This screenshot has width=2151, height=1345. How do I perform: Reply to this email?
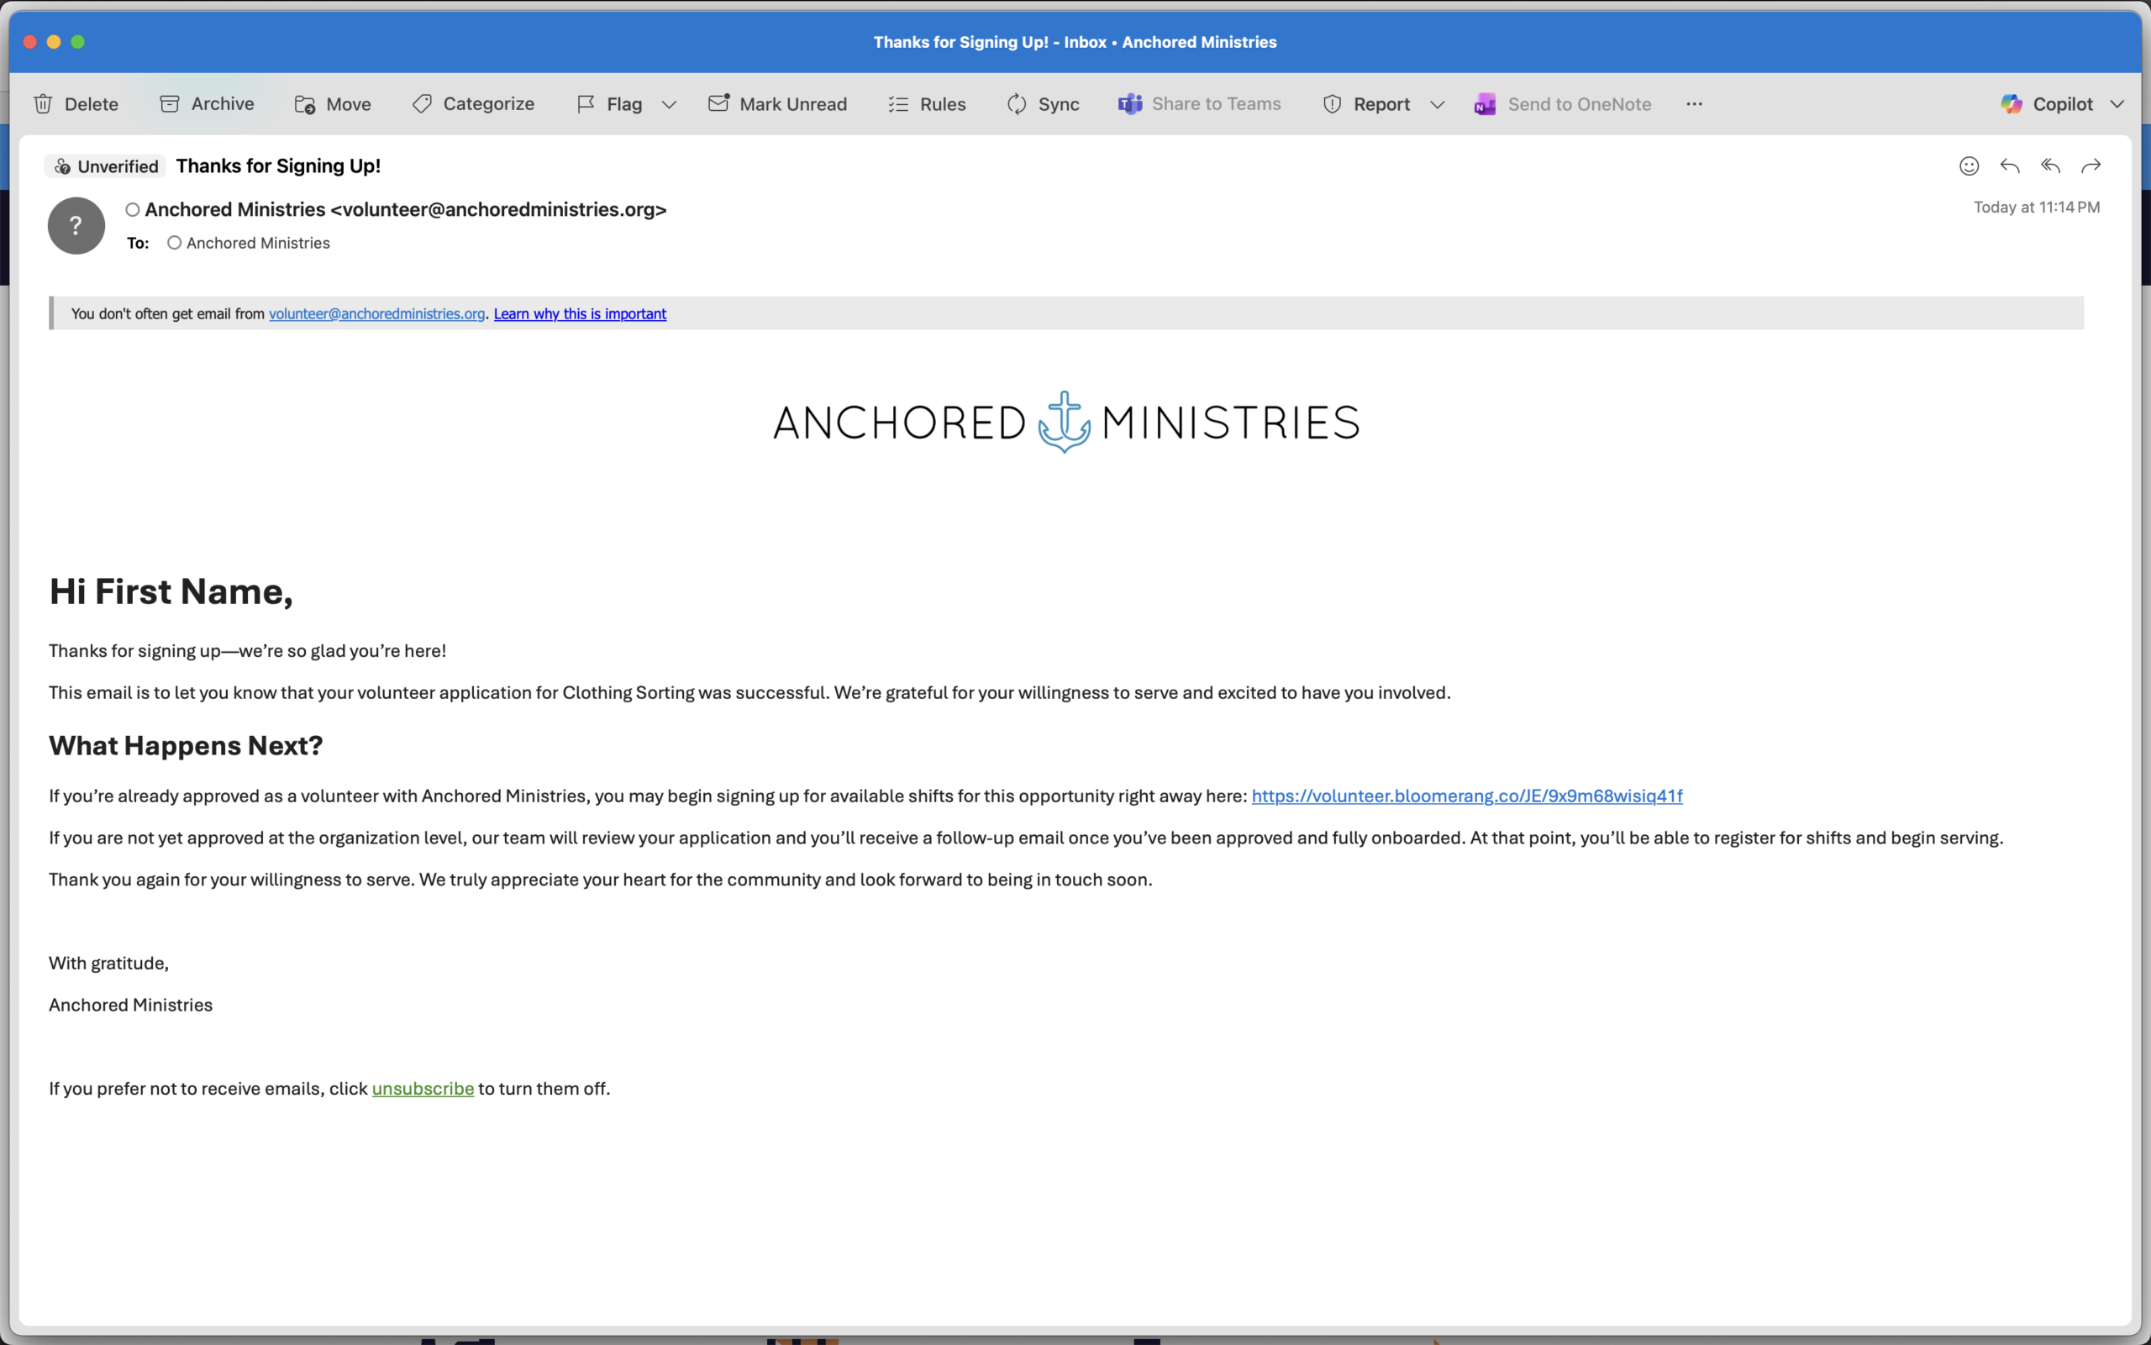pos(2010,166)
